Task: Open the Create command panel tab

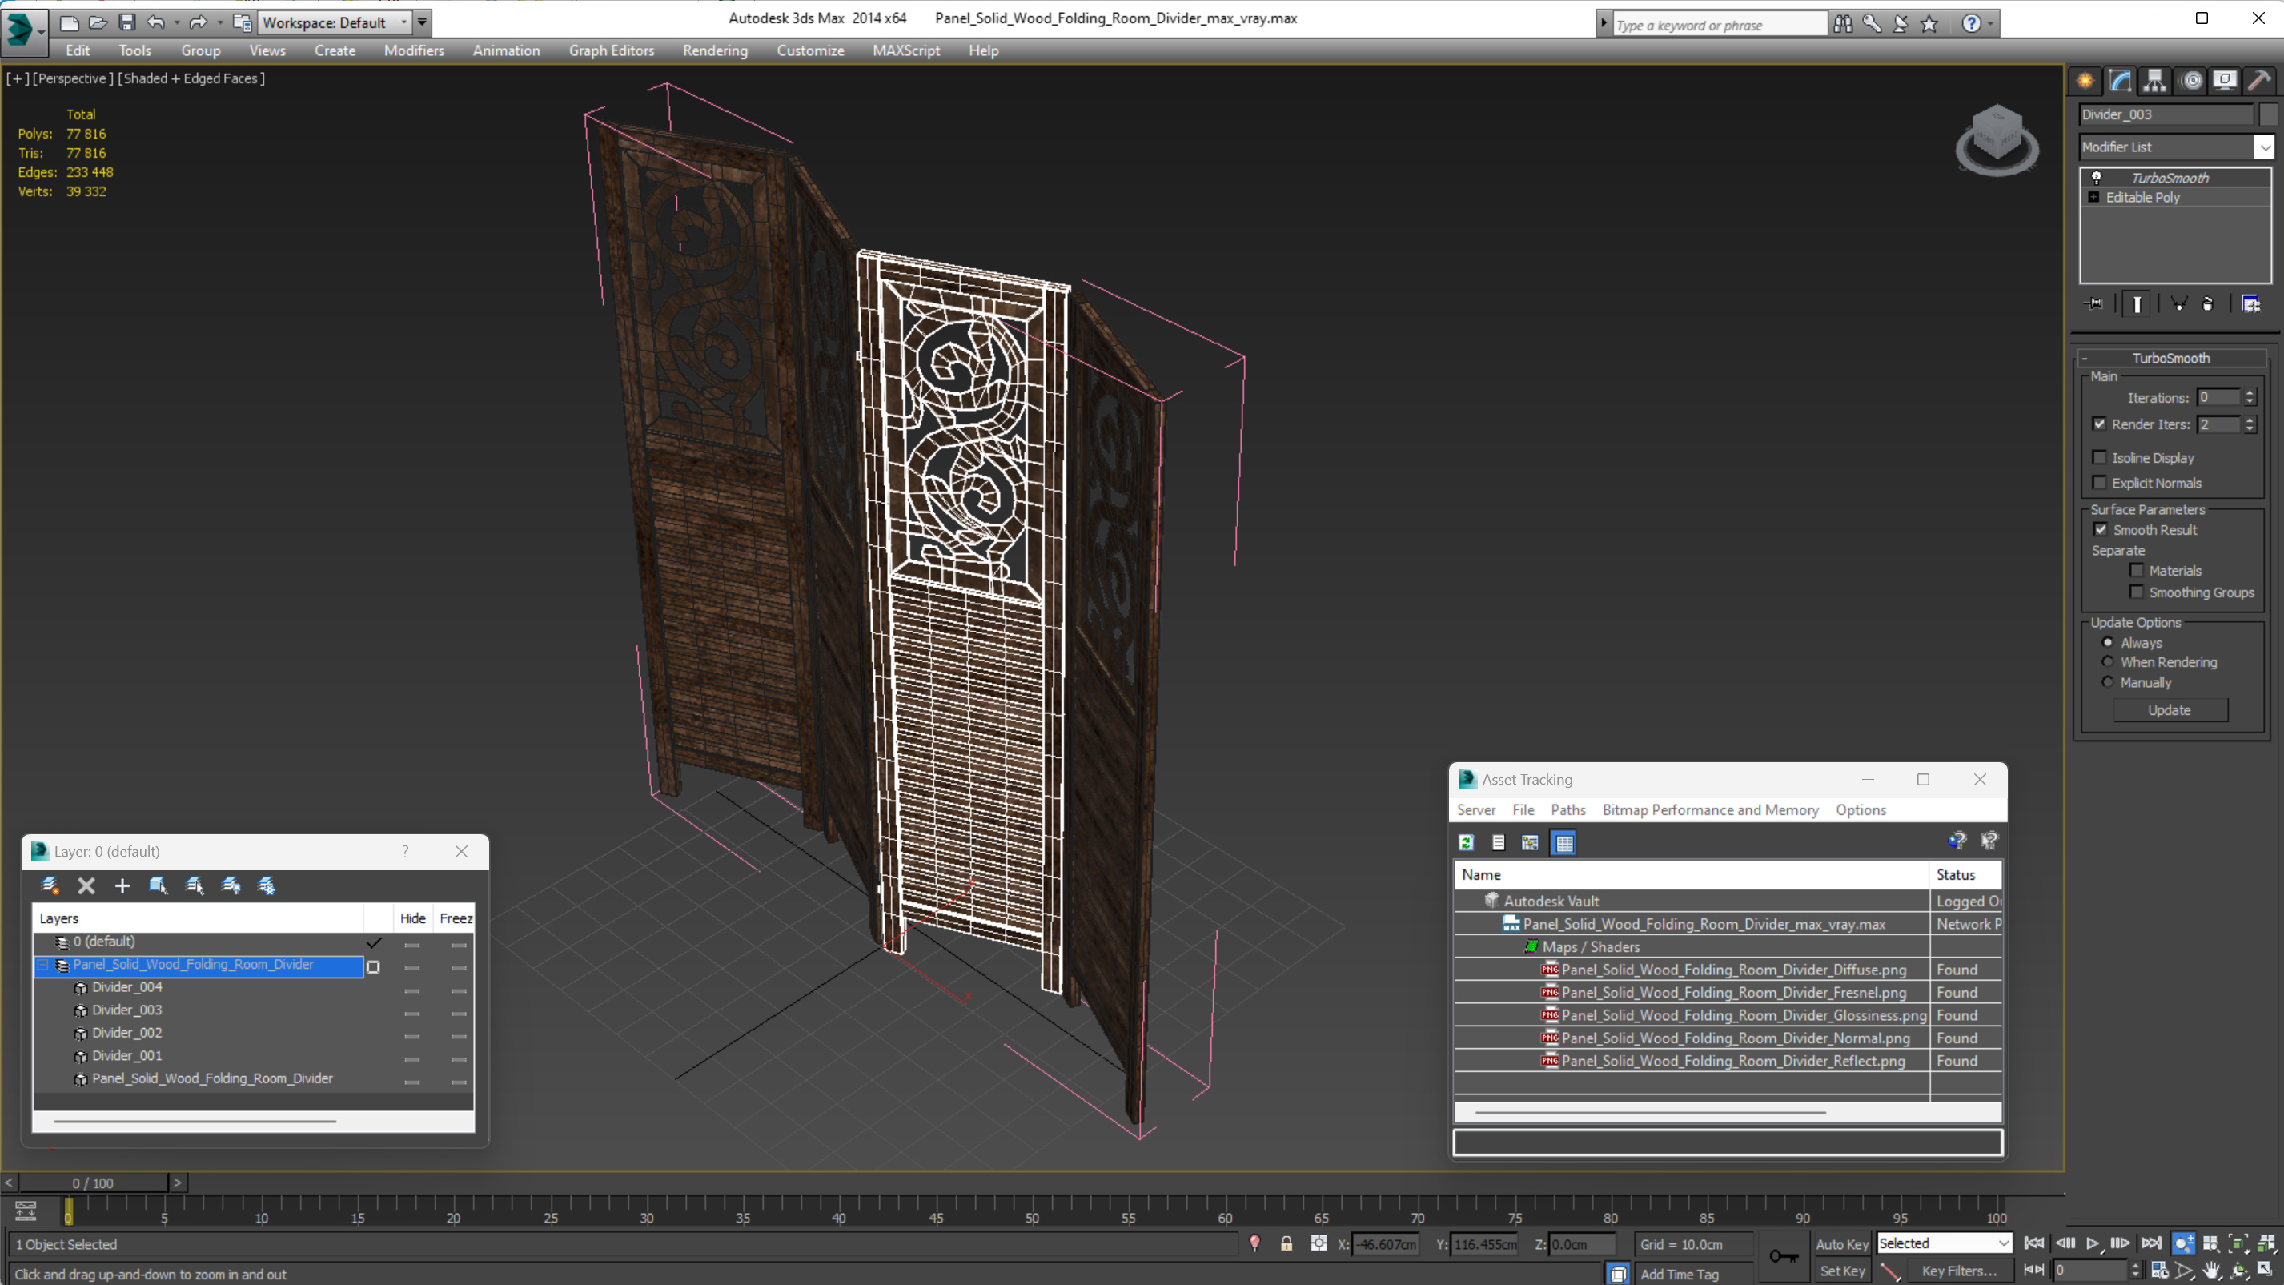Action: [x=2085, y=81]
